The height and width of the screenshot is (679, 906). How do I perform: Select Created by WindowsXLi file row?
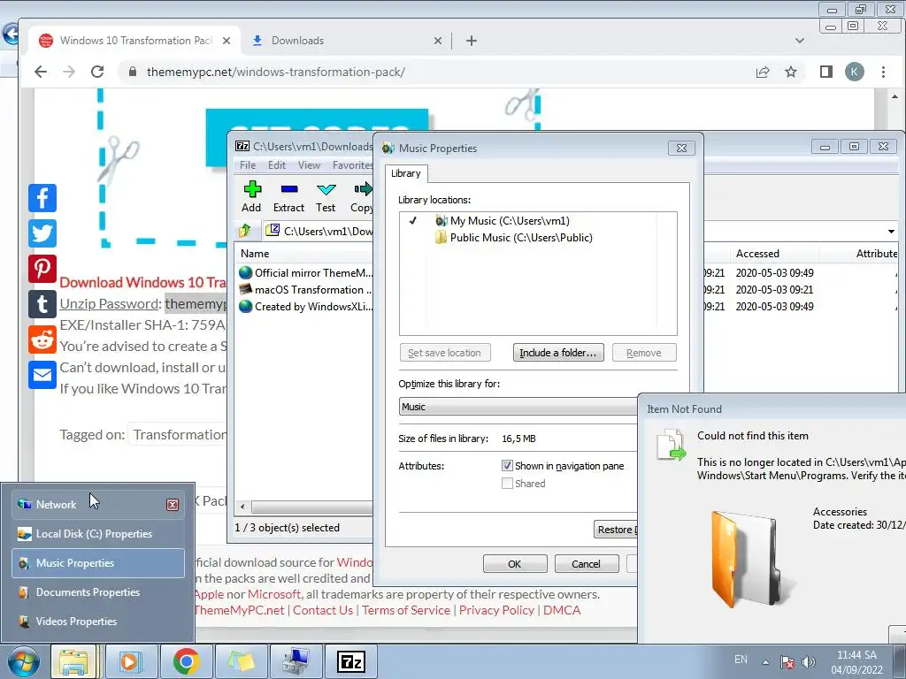[x=305, y=306]
